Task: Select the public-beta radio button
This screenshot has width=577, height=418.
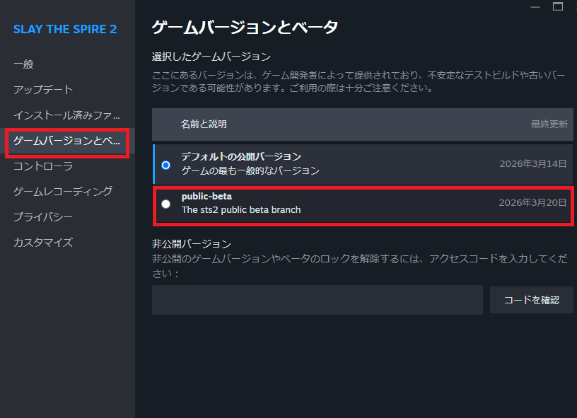Action: (x=165, y=204)
